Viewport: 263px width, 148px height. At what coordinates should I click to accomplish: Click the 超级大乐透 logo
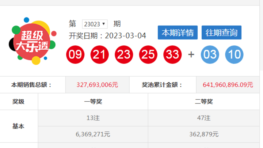33,41
